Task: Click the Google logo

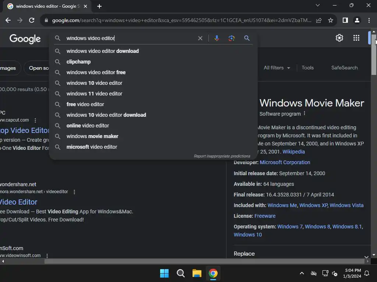Action: [25, 39]
